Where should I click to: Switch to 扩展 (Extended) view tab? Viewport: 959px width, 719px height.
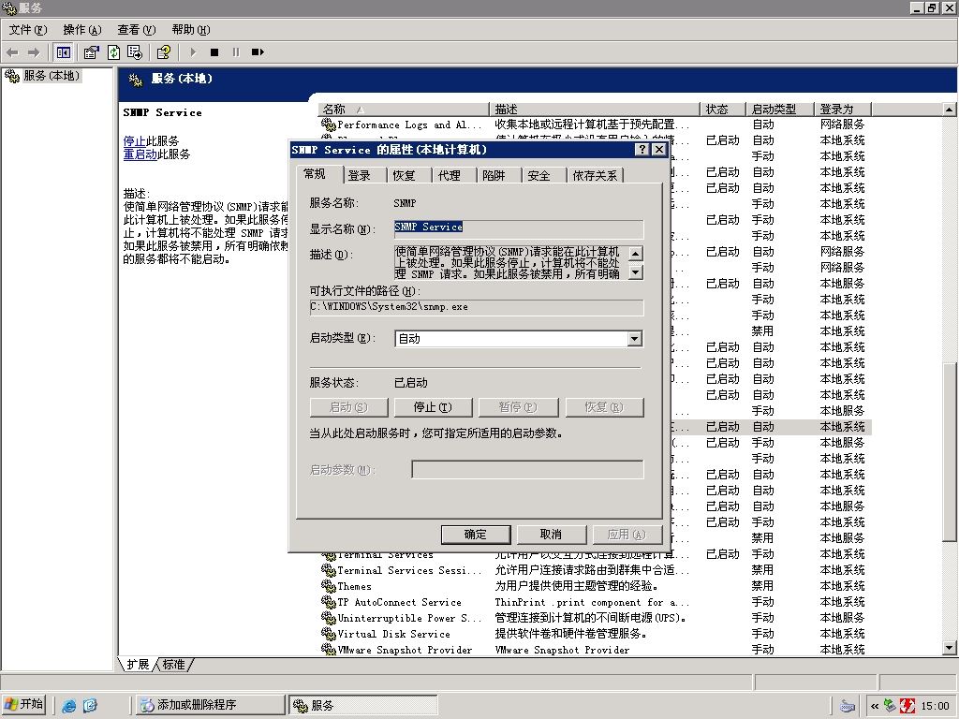click(x=139, y=664)
